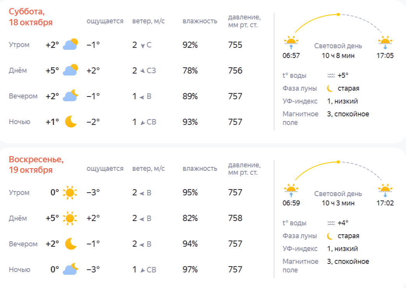Click the 'Воскресенье, 19 октября' heading

pos(36,165)
